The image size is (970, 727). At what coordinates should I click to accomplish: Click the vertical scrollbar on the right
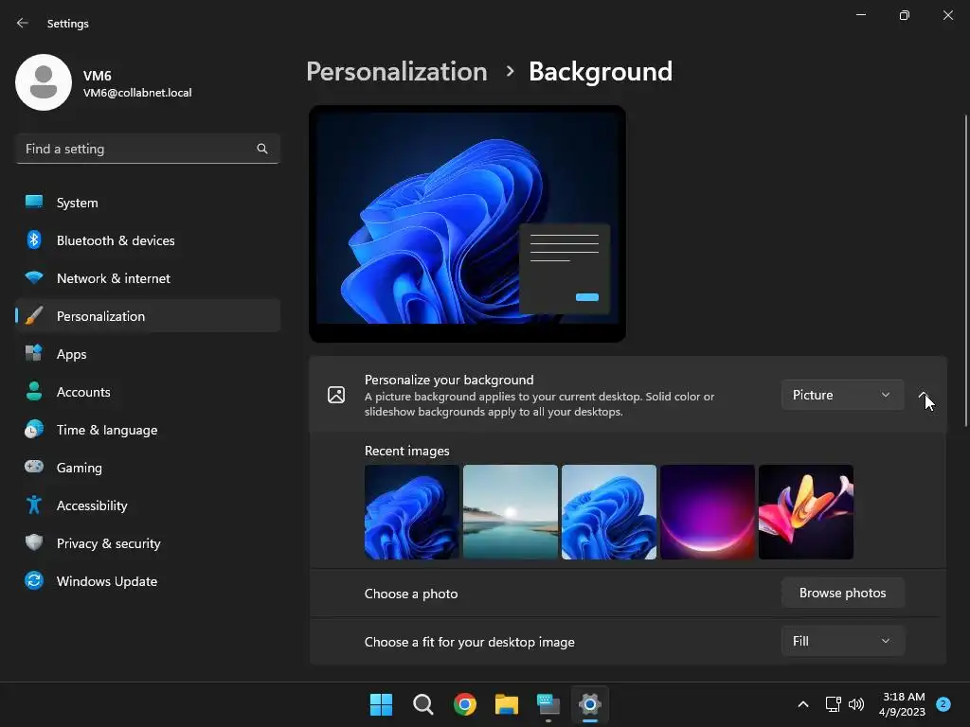(965, 270)
